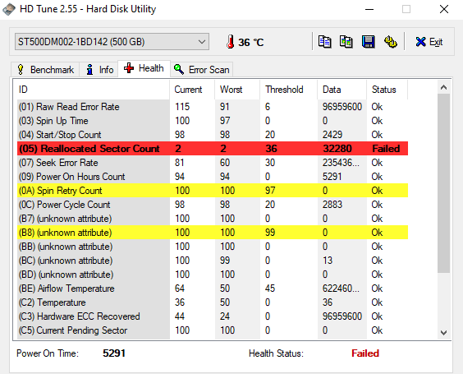The image size is (463, 374).
Task: Open the options wrench icon
Action: pyautogui.click(x=391, y=42)
